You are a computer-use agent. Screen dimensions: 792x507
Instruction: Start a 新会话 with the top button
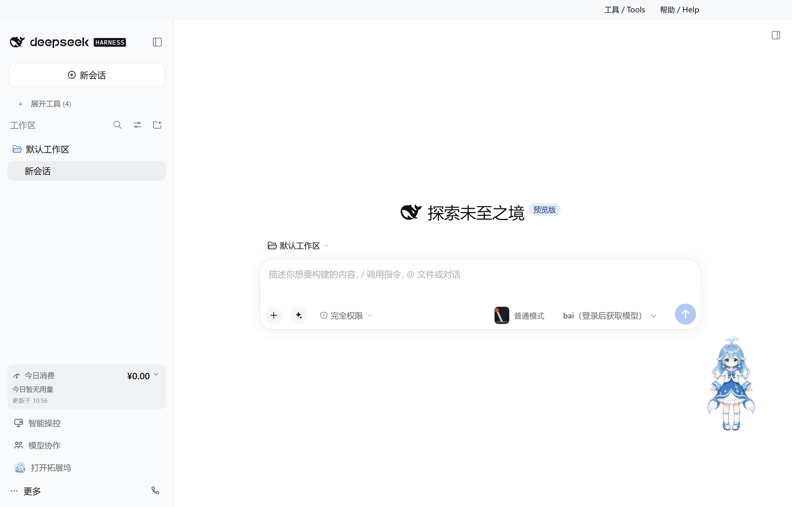[x=87, y=75]
